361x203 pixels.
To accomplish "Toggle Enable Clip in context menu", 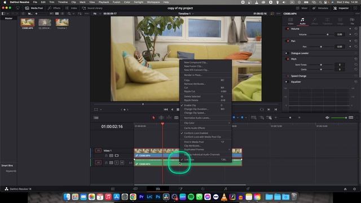I will (205, 105).
